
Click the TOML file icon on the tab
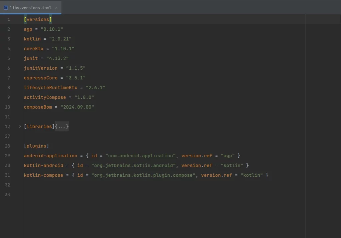coord(6,7)
